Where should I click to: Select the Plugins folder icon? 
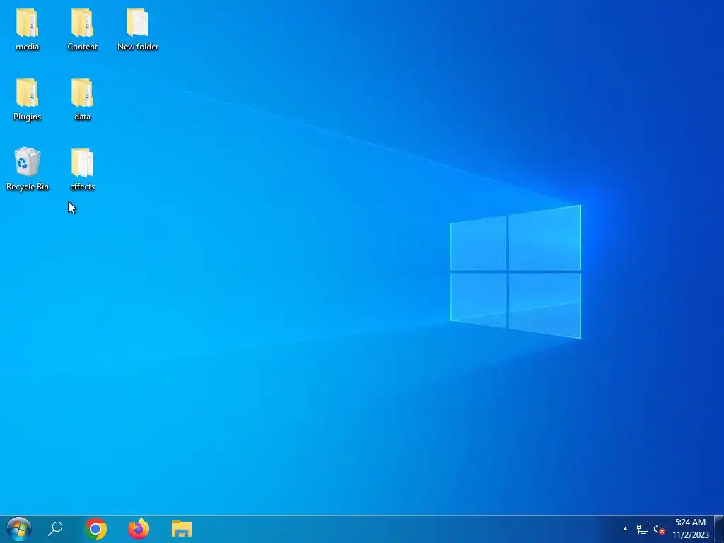[x=27, y=93]
